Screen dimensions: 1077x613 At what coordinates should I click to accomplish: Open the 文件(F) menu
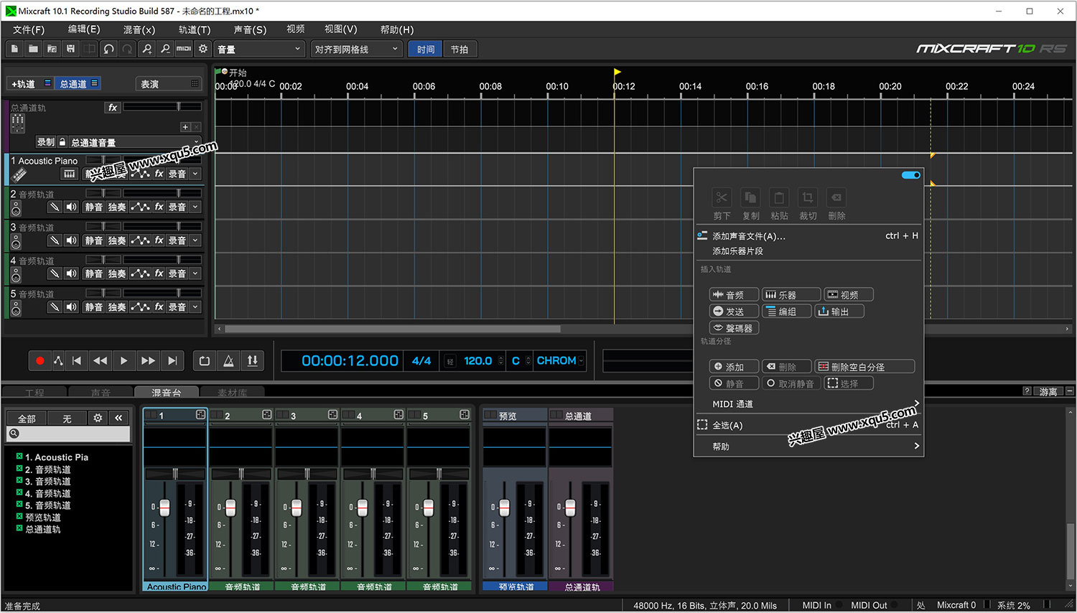(x=29, y=29)
